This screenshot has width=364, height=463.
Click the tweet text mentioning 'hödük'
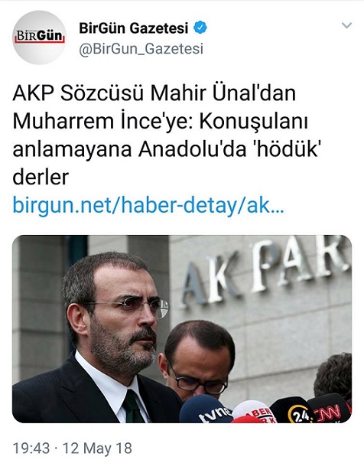166,135
